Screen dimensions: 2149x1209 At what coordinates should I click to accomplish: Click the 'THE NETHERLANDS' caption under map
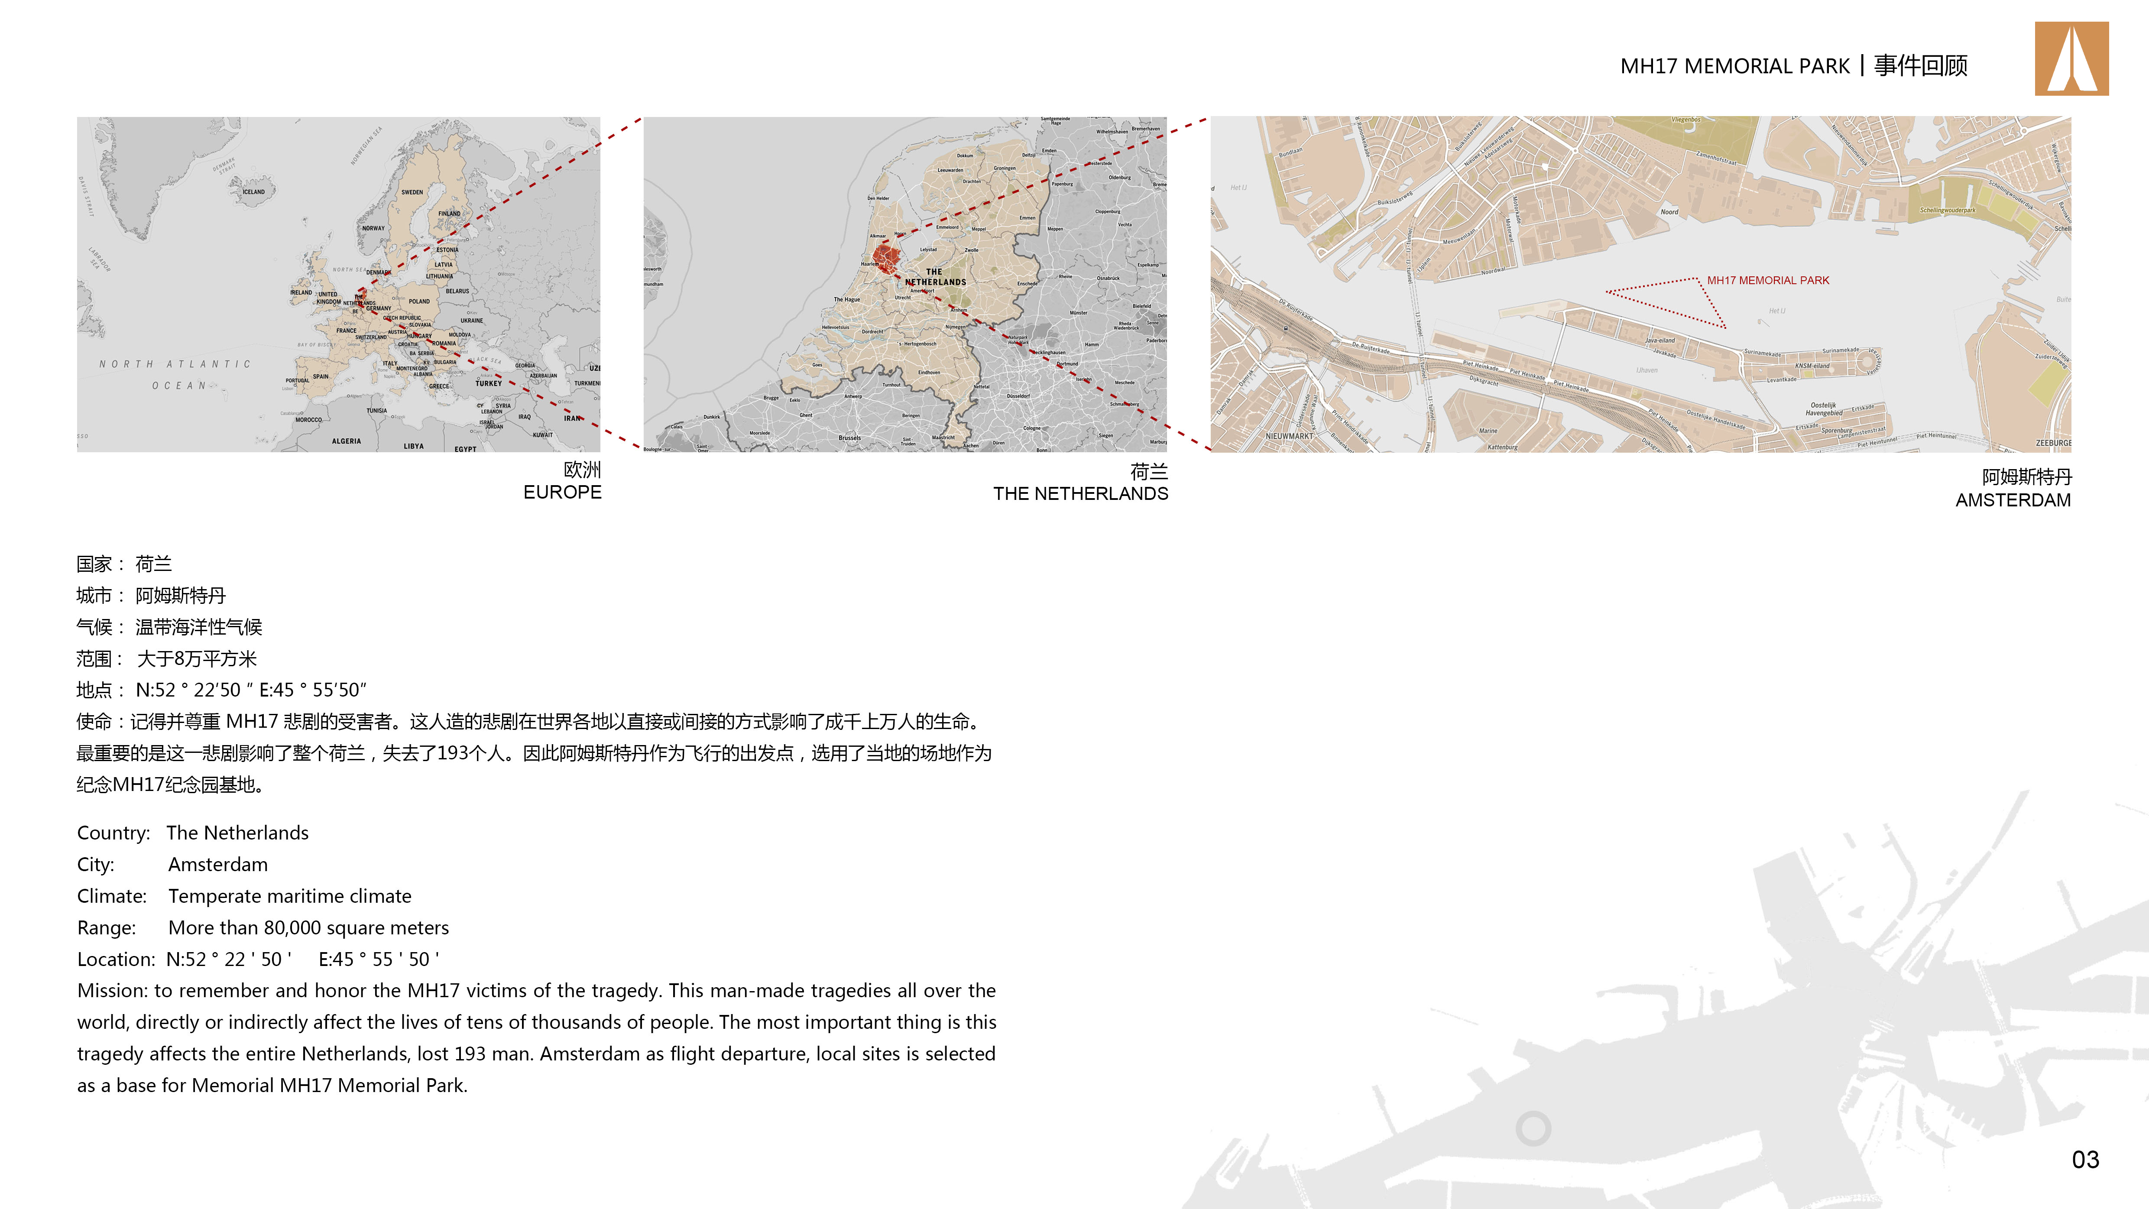(x=1080, y=494)
